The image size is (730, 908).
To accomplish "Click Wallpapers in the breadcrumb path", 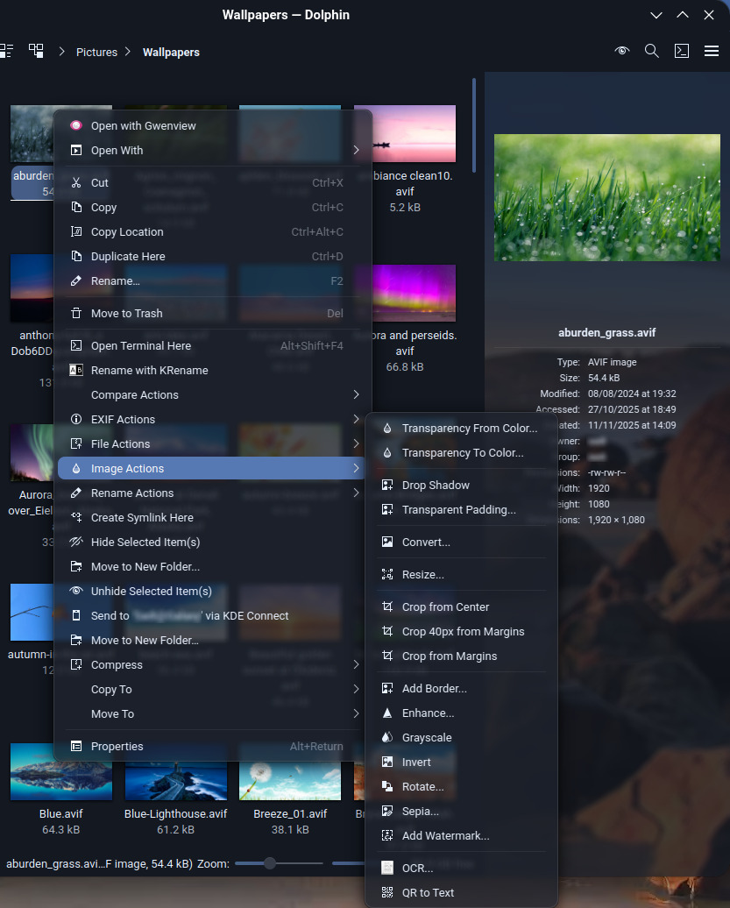I will (171, 52).
